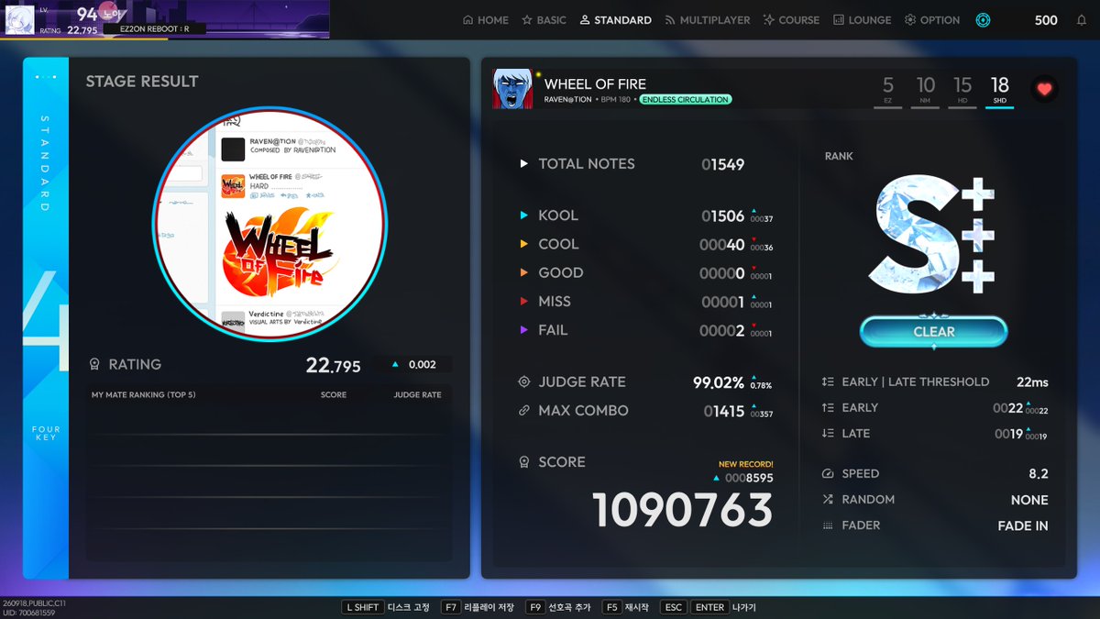The height and width of the screenshot is (619, 1100).
Task: Click the speed value 8.2
Action: (x=1039, y=474)
